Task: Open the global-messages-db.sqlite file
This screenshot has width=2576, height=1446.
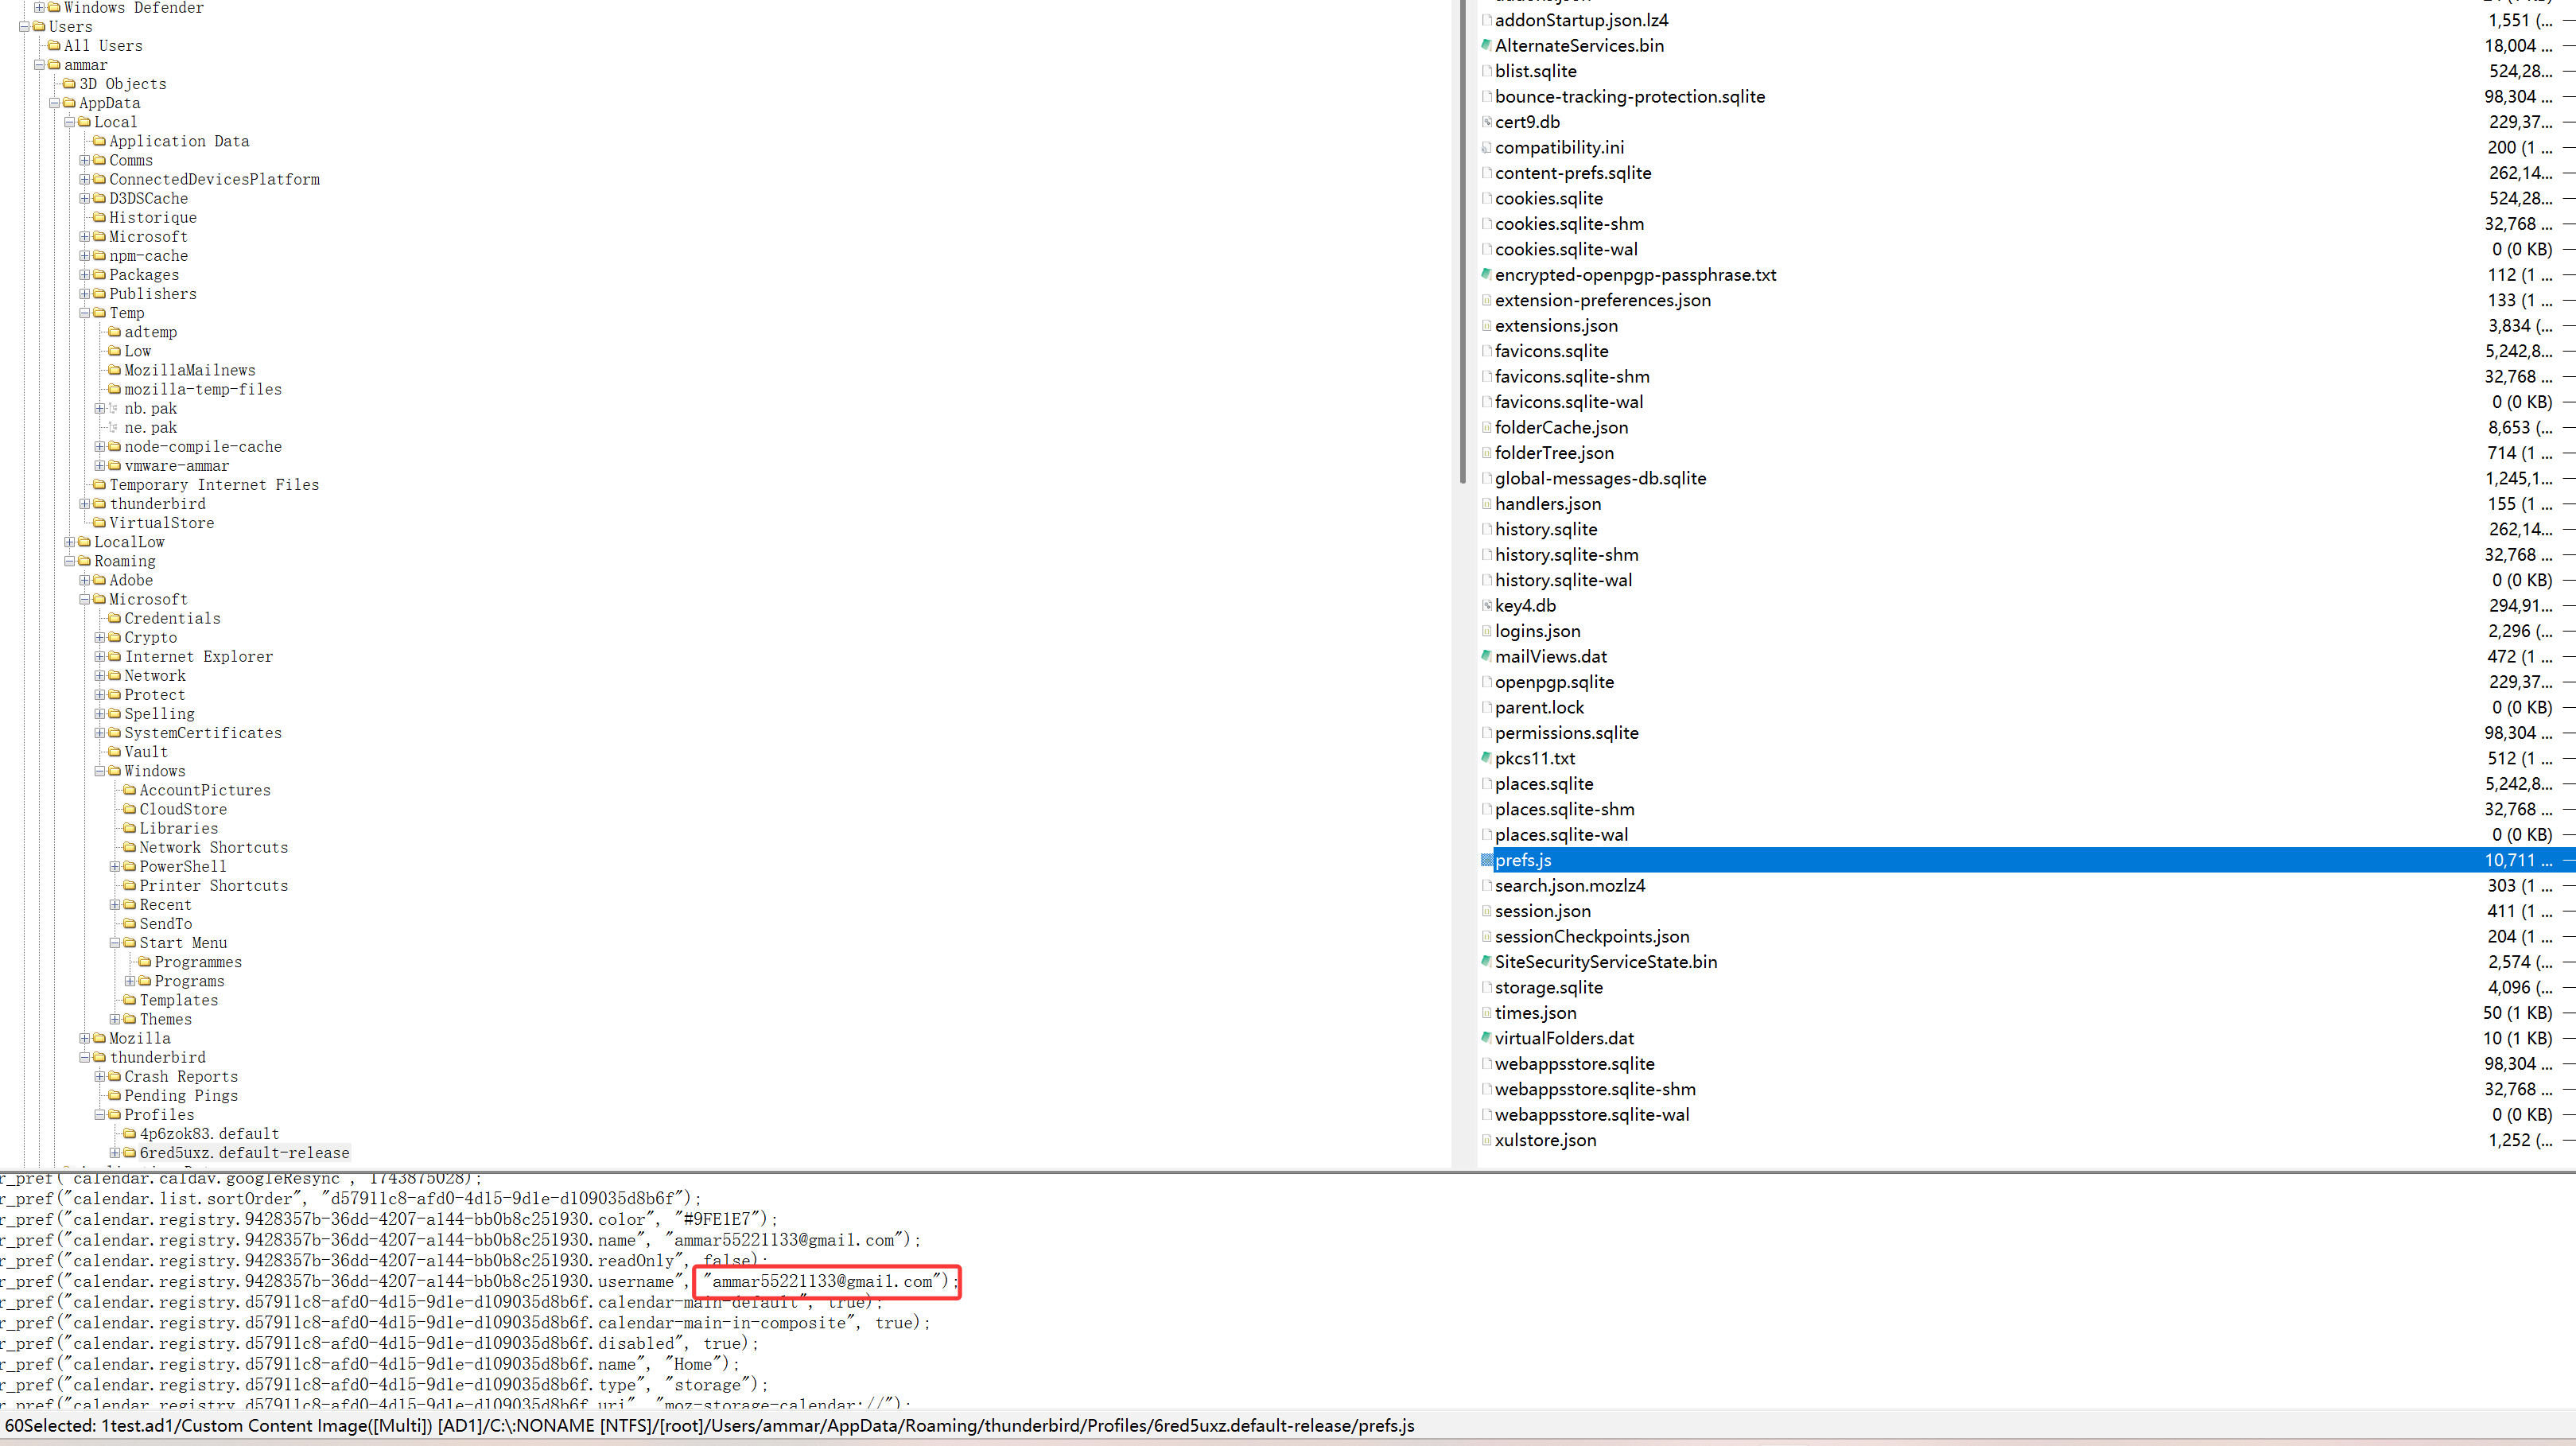Action: (x=1600, y=478)
